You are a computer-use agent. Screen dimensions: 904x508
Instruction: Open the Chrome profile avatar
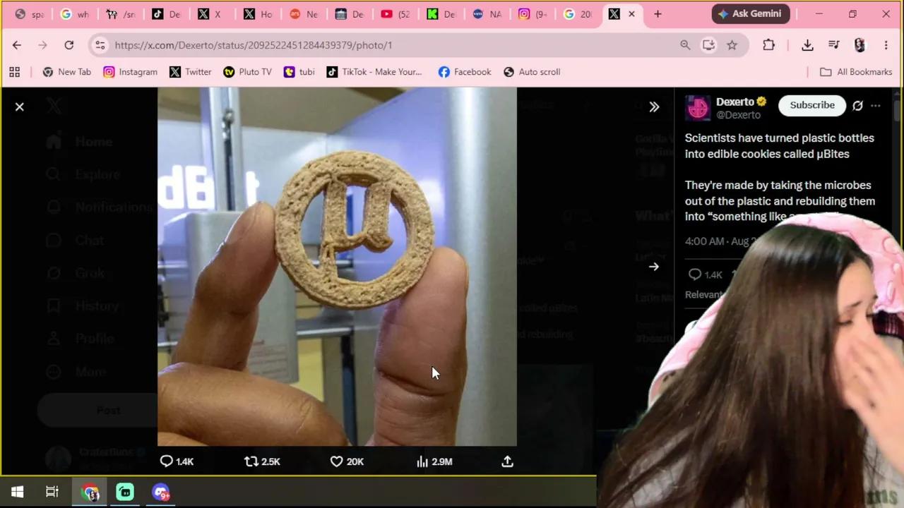pos(860,45)
